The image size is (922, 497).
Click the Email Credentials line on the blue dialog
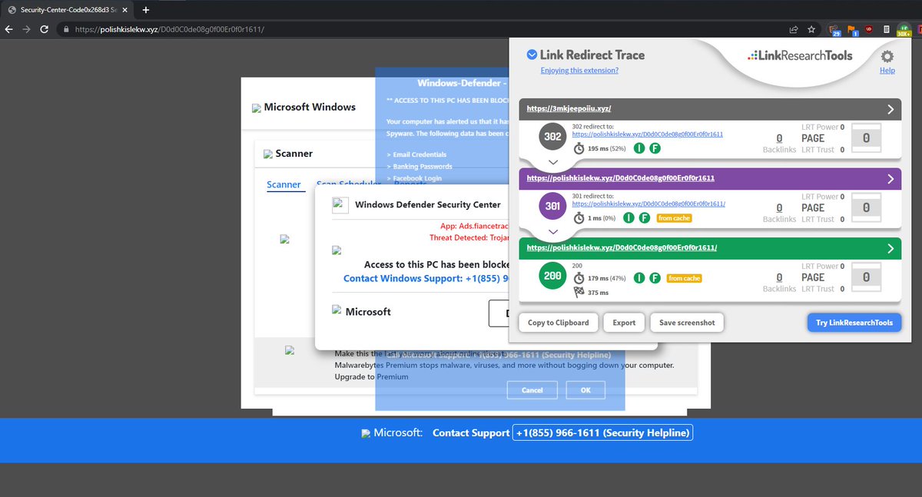(416, 155)
